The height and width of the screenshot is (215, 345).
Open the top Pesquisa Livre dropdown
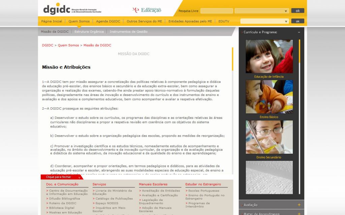261,11
